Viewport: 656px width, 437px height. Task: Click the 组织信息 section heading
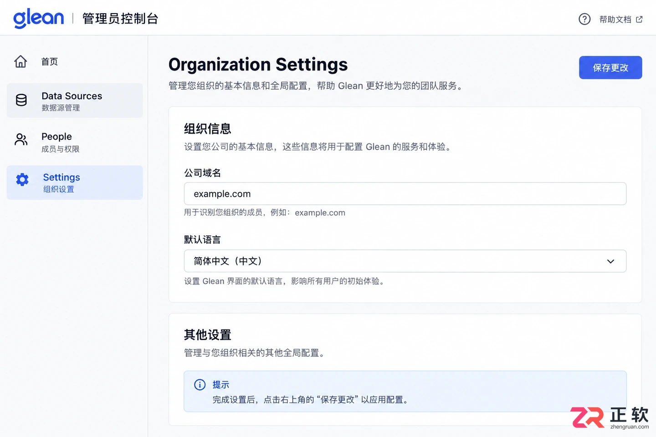208,129
